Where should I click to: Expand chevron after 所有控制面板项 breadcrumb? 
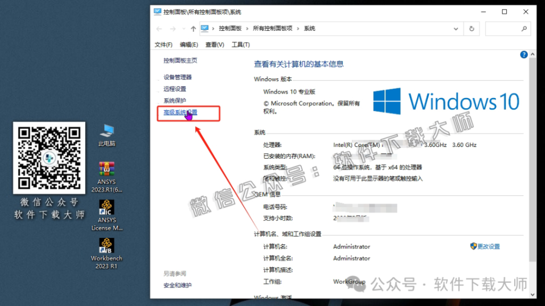pyautogui.click(x=298, y=29)
